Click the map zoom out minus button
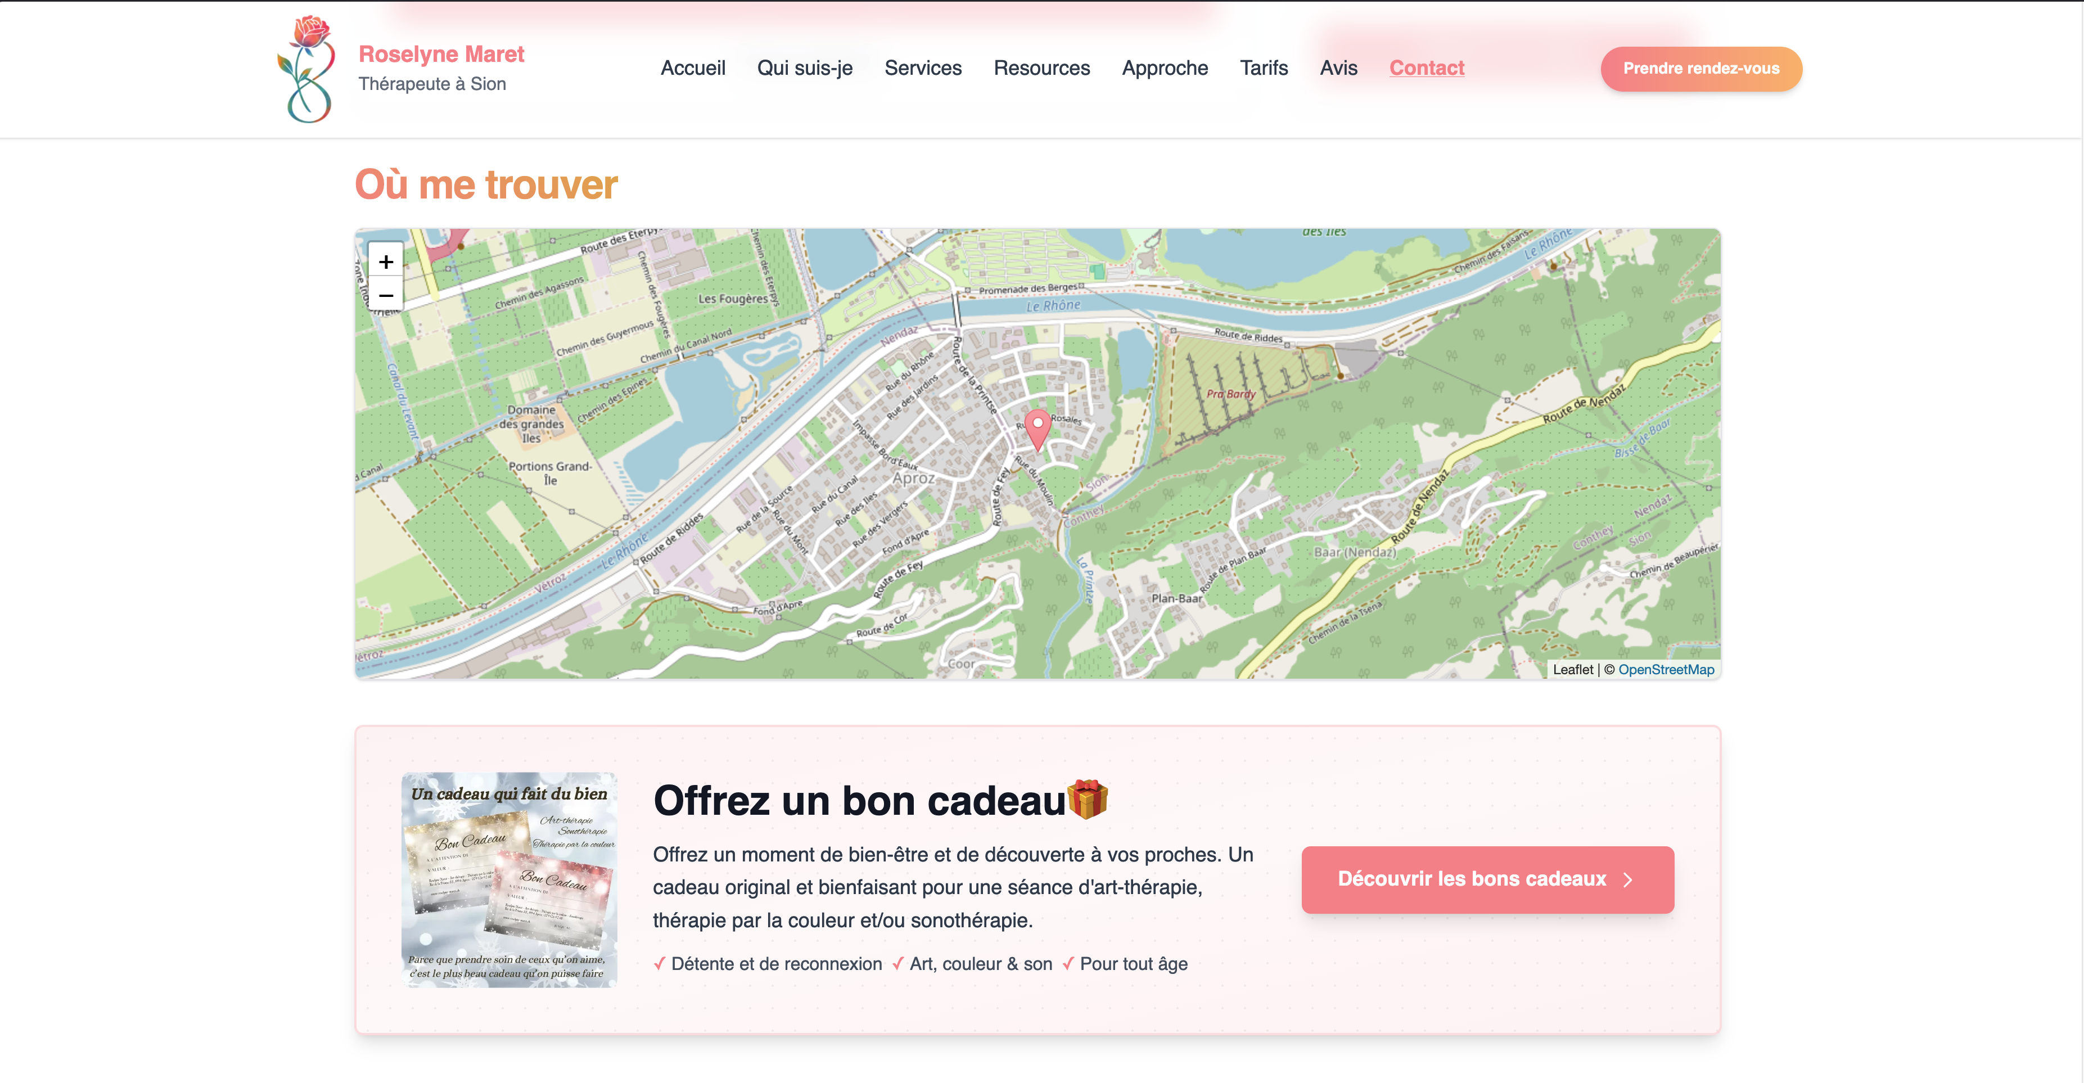This screenshot has width=2084, height=1083. (x=386, y=295)
